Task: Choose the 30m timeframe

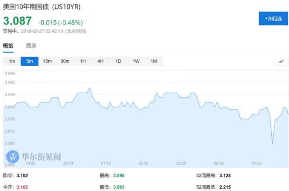Action: tap(65, 61)
